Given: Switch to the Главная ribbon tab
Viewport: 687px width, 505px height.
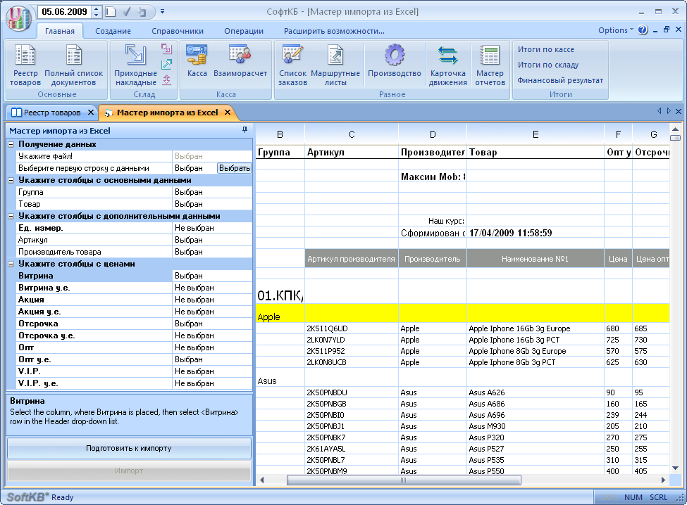Looking at the screenshot, I should click(x=60, y=31).
